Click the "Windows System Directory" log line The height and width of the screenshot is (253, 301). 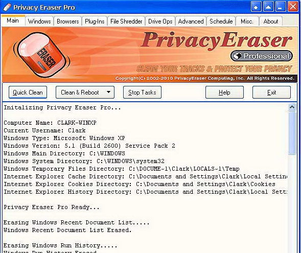point(84,161)
